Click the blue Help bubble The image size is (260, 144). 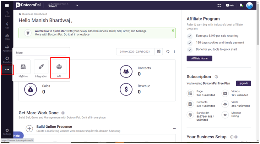[18, 136]
